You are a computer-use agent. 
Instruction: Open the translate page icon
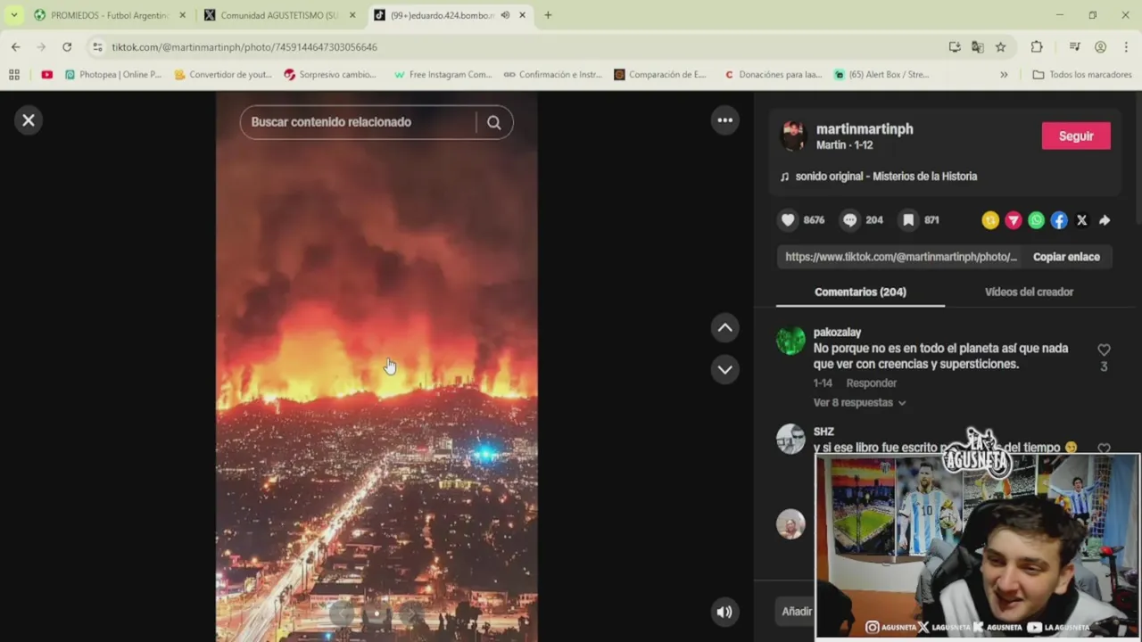978,47
